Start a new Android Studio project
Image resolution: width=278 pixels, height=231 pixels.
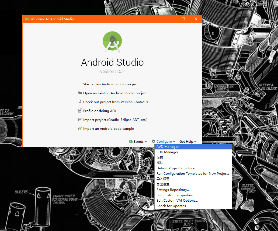[110, 84]
